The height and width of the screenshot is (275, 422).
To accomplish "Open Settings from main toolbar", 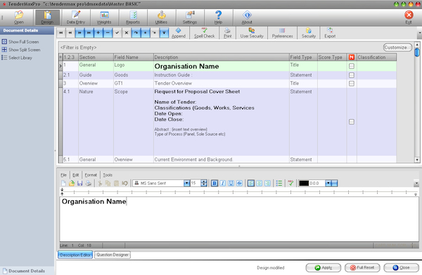I will (190, 18).
